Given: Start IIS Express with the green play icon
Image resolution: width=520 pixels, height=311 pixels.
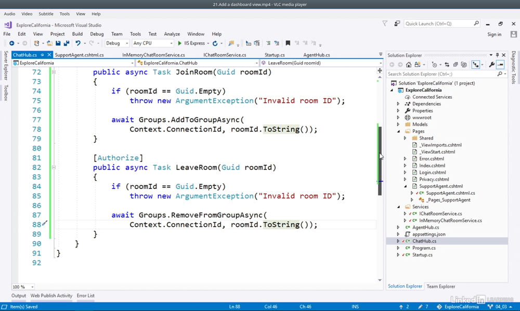Looking at the screenshot, I should coord(180,44).
